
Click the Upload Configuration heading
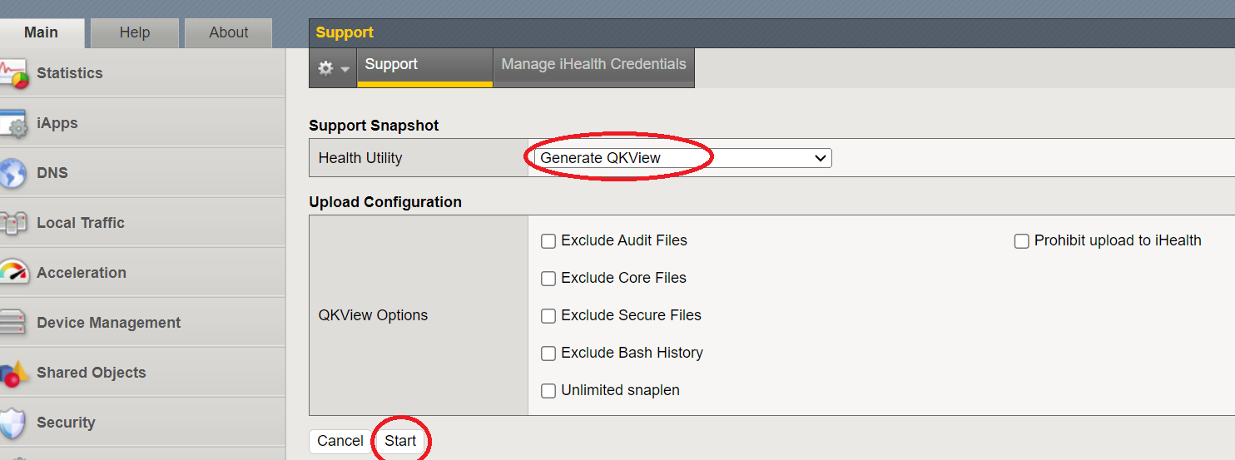click(385, 202)
